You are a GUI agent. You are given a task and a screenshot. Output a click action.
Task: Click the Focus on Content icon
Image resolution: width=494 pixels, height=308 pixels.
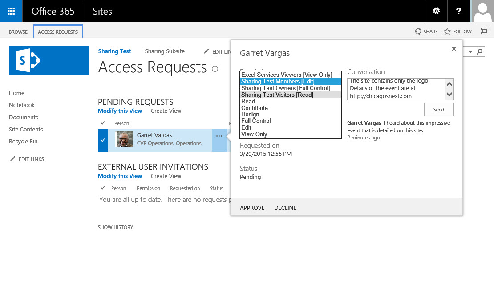point(485,31)
